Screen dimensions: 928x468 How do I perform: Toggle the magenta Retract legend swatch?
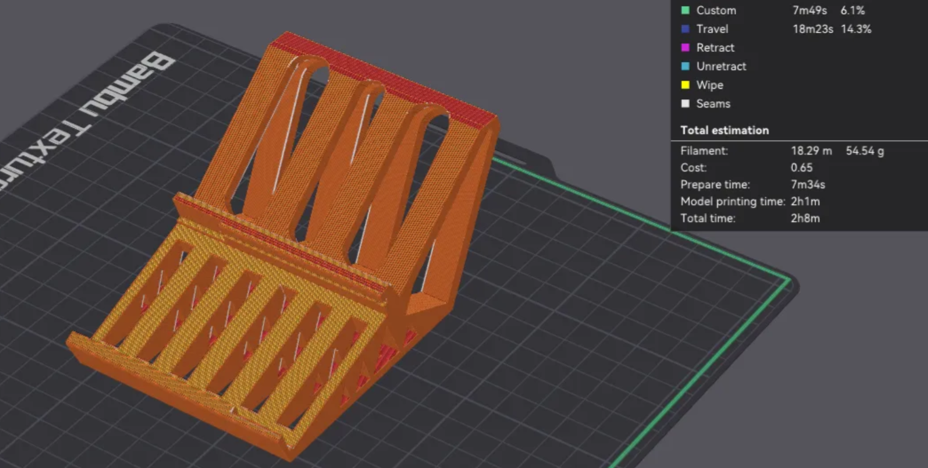coord(685,47)
